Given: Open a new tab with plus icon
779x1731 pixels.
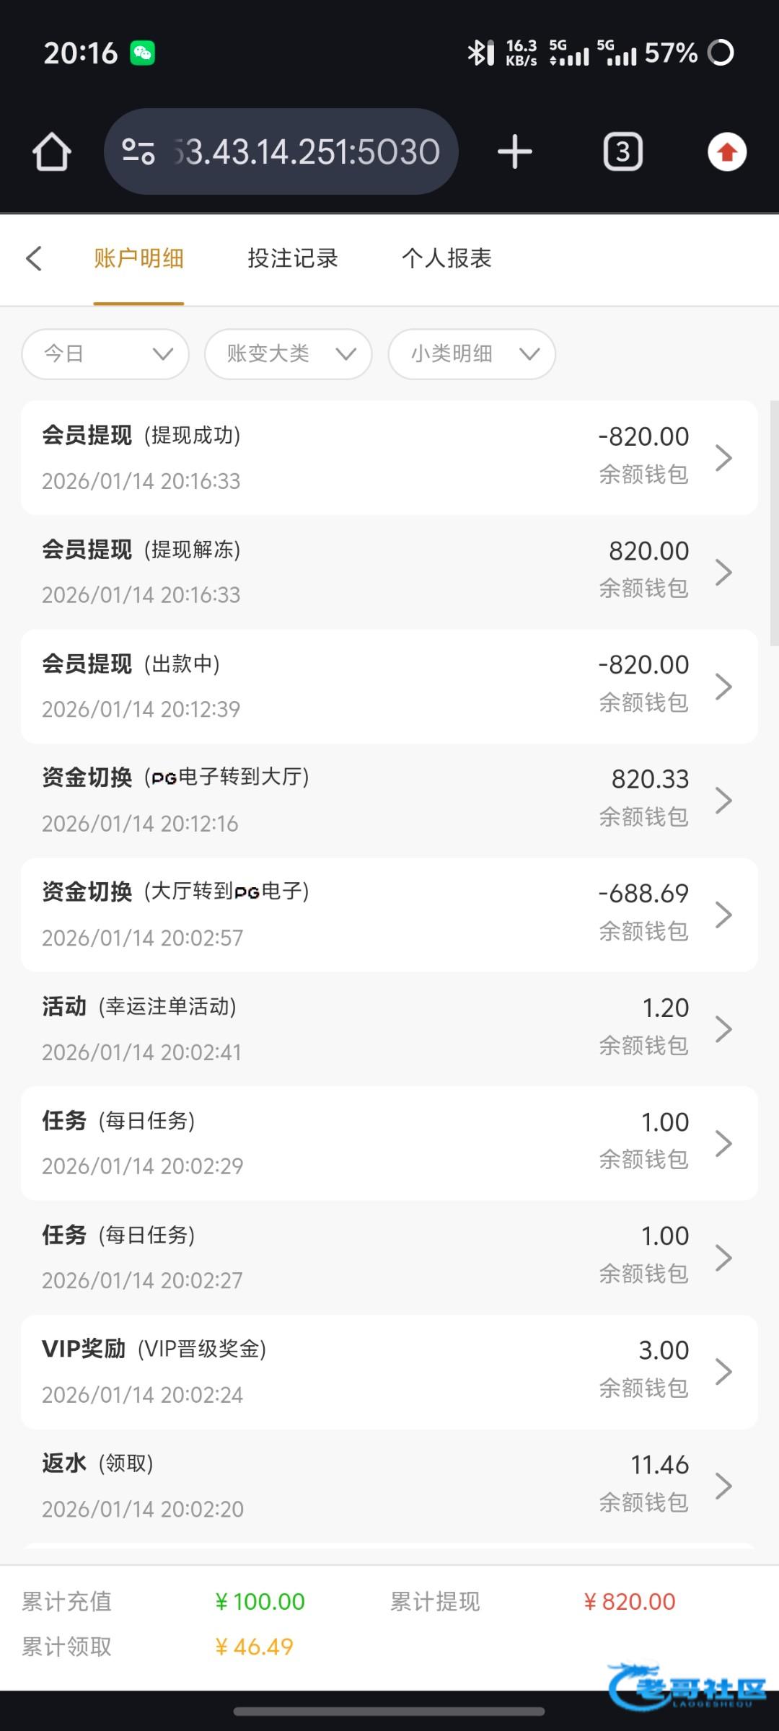Looking at the screenshot, I should (x=515, y=152).
